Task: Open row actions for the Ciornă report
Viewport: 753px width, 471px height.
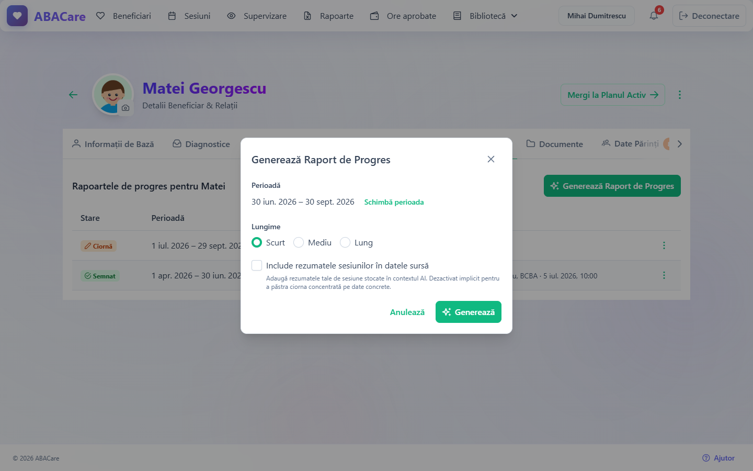Action: coord(664,245)
